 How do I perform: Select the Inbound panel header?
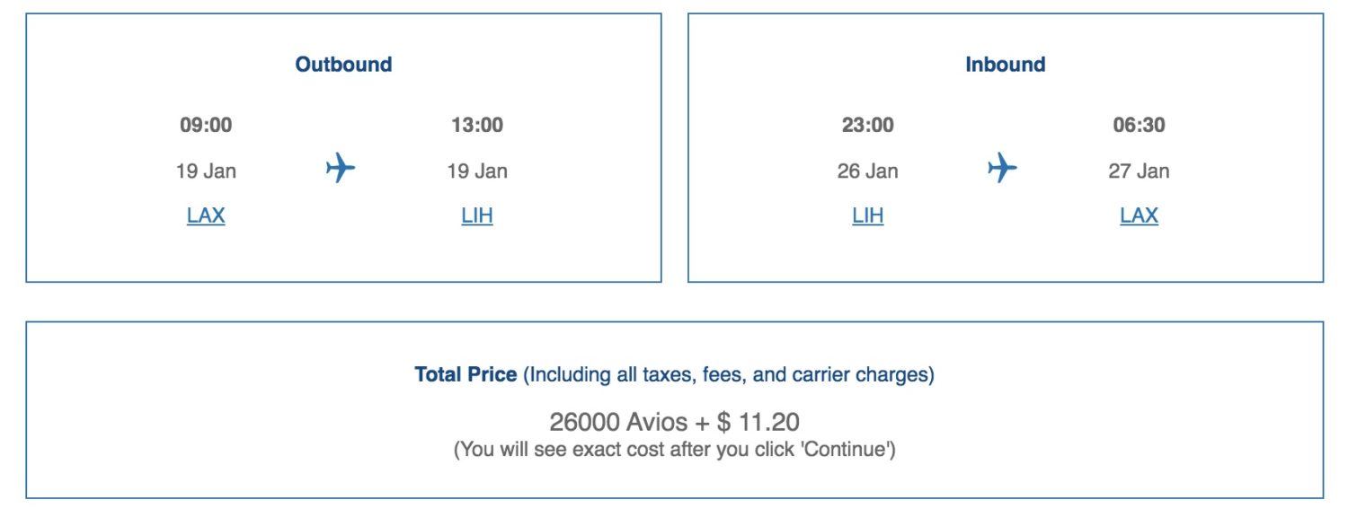click(x=1004, y=64)
